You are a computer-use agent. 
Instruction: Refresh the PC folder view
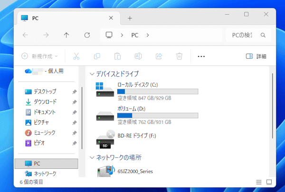87,35
